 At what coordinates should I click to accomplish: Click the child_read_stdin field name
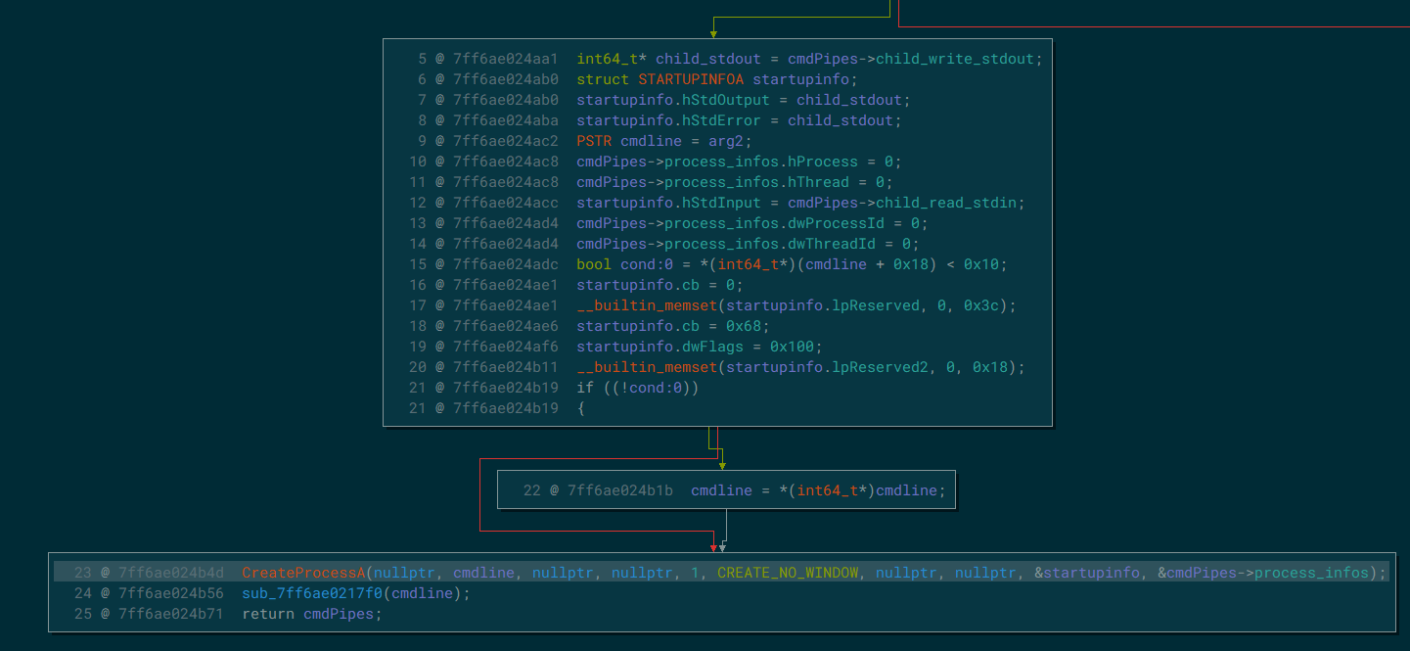coord(946,203)
